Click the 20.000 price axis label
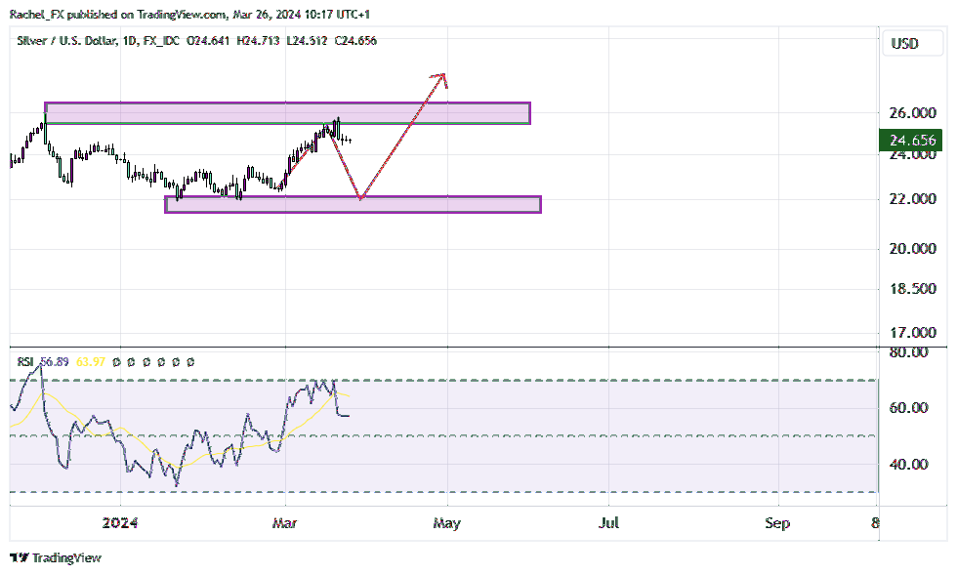 tap(912, 248)
